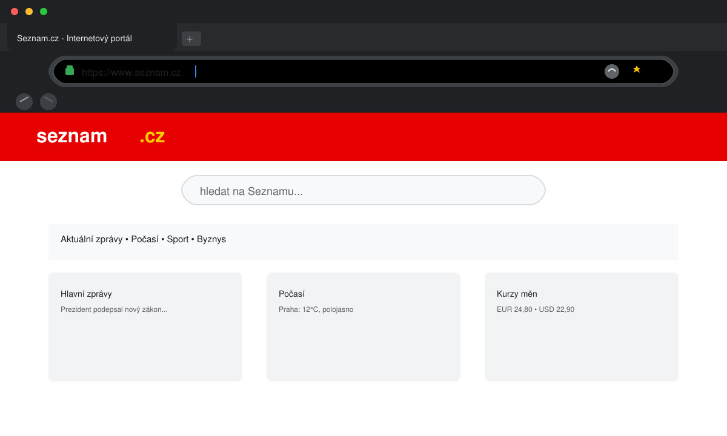Click the yellow bookmark star icon

point(637,69)
